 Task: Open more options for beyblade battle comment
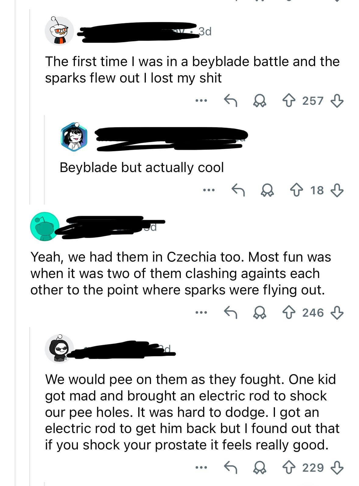coord(201,100)
